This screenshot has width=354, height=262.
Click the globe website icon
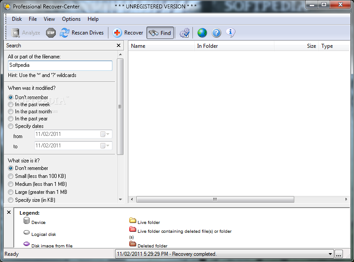[202, 33]
